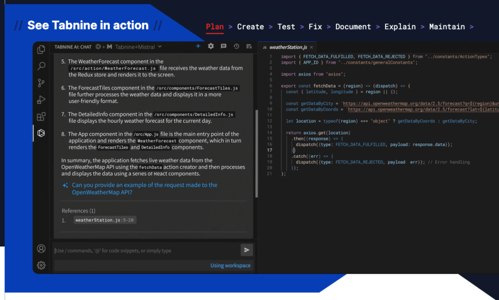This screenshot has width=499, height=300.
Task: Start a new chat with plus icon
Action: [x=198, y=46]
